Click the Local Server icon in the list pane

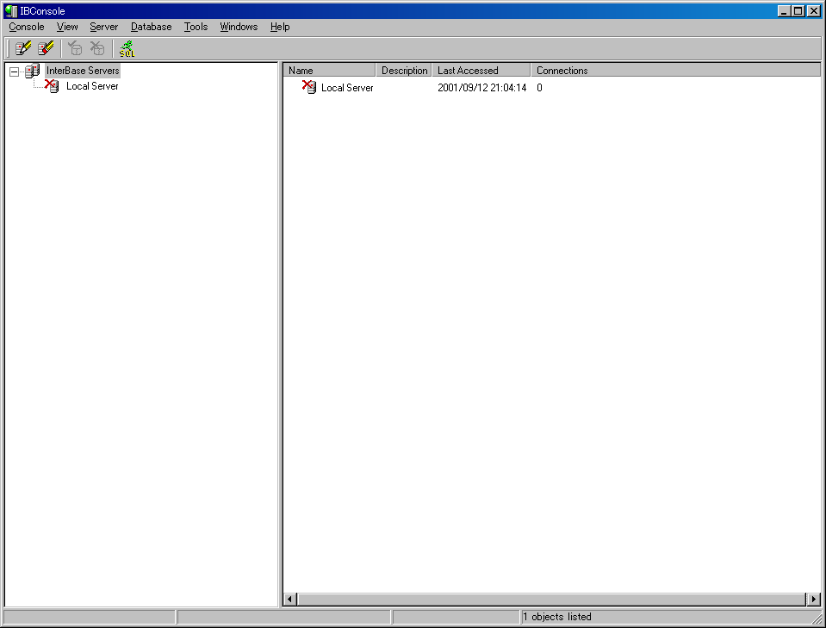[x=309, y=87]
